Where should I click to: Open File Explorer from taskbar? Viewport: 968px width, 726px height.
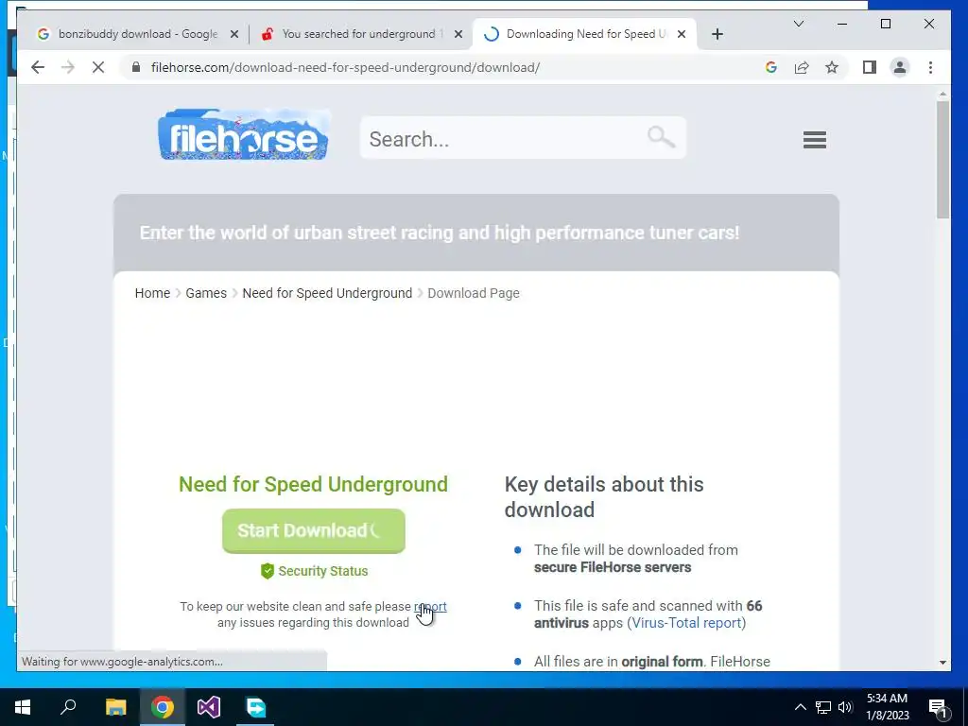coord(115,707)
